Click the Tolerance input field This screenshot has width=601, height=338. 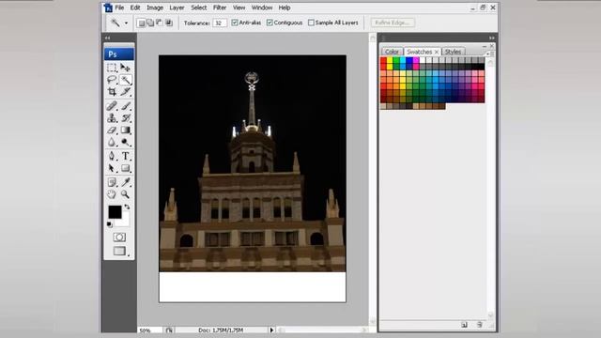(x=220, y=23)
